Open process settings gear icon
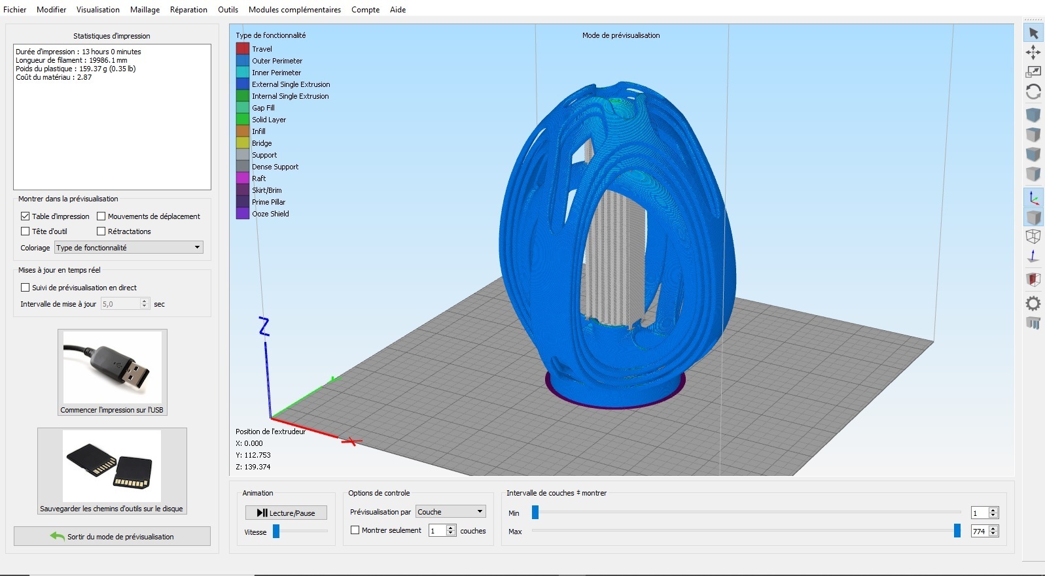Screen dimensions: 1045x576 tap(1033, 303)
